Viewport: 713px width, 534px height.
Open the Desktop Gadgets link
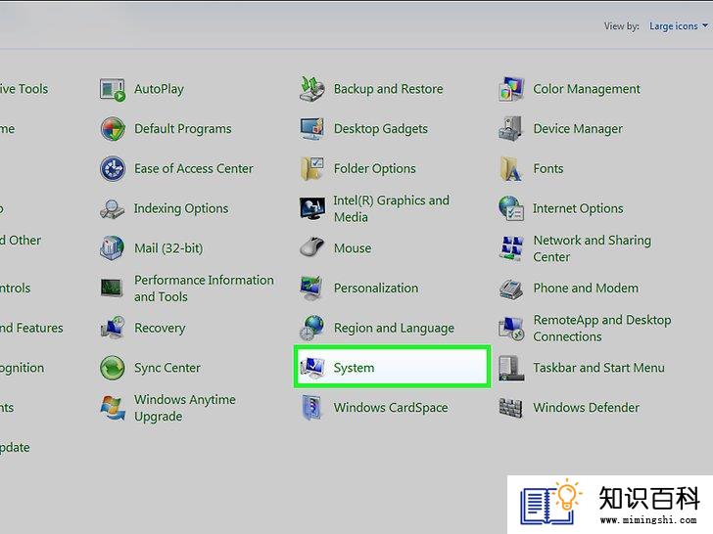(x=381, y=129)
